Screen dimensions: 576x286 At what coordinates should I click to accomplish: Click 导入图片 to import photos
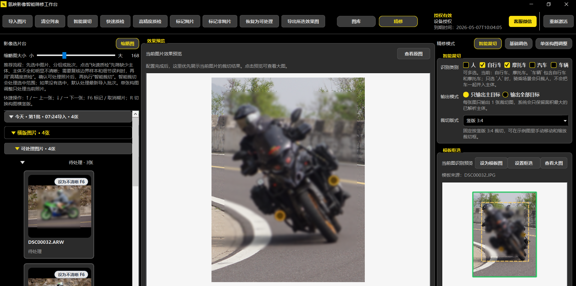click(x=17, y=22)
